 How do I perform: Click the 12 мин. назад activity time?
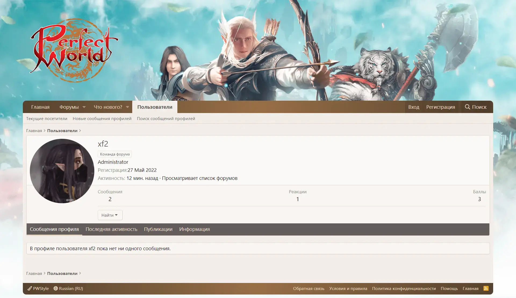click(x=142, y=178)
